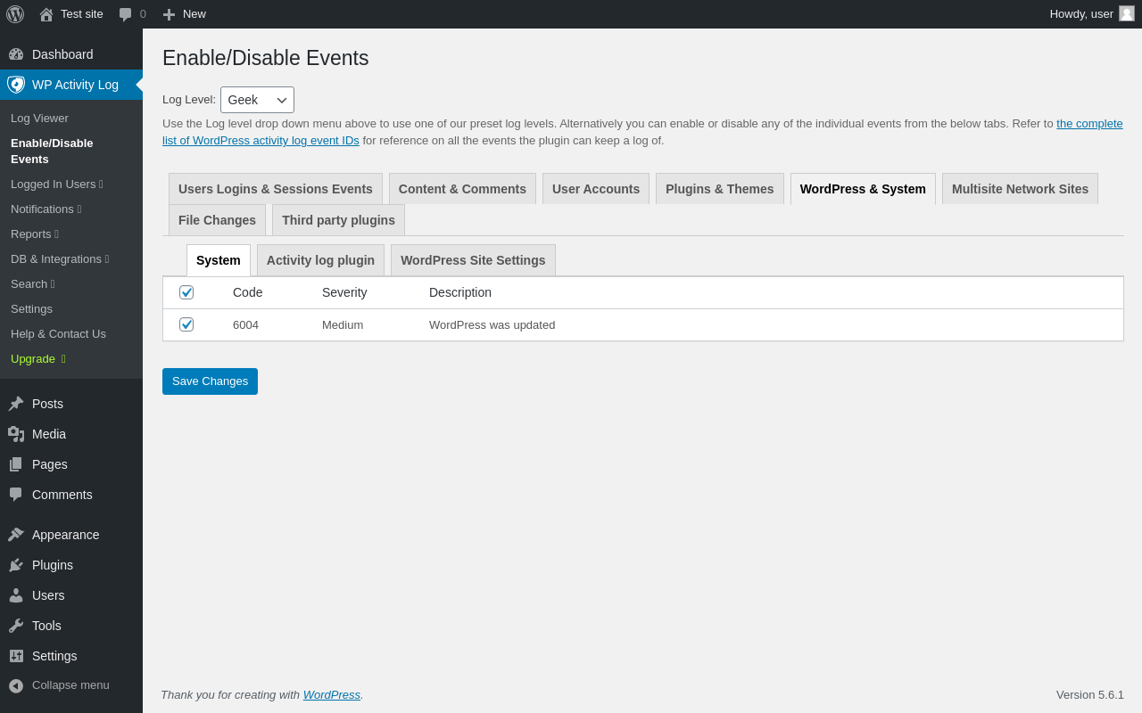
Task: Click the Appearance paintbrush icon
Action: click(16, 535)
